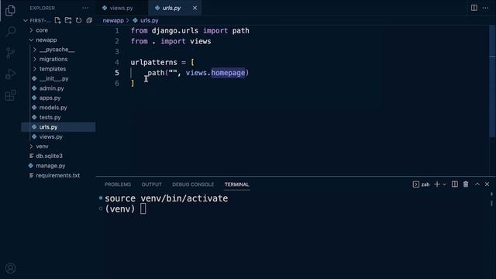Open Run and Debug view
The width and height of the screenshot is (496, 279).
click(10, 74)
